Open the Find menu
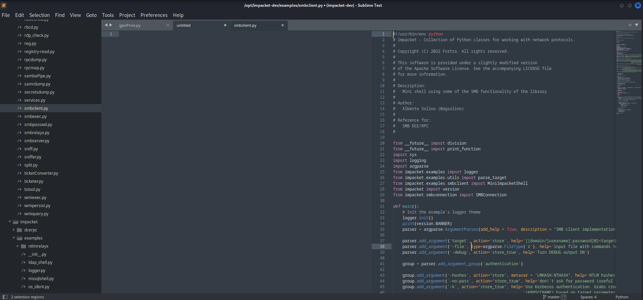643x300 pixels. click(60, 15)
